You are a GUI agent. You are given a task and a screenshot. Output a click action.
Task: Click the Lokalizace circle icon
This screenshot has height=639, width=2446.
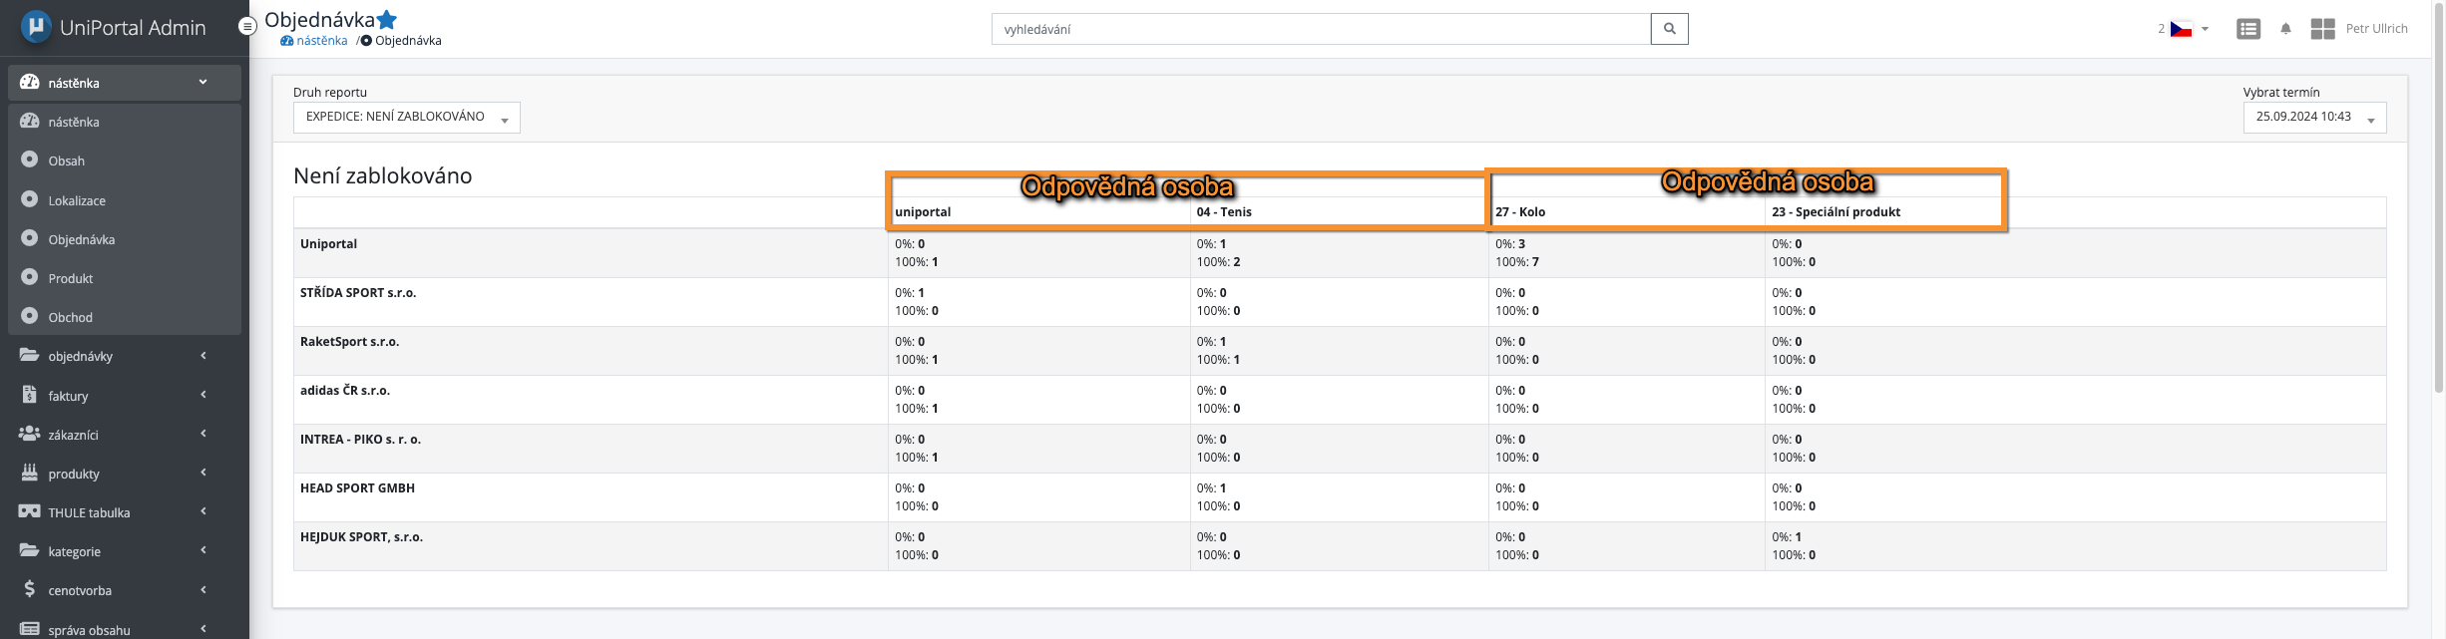[x=30, y=199]
